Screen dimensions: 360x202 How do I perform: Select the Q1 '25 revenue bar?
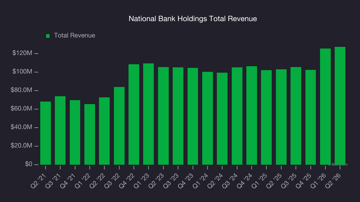pos(266,117)
